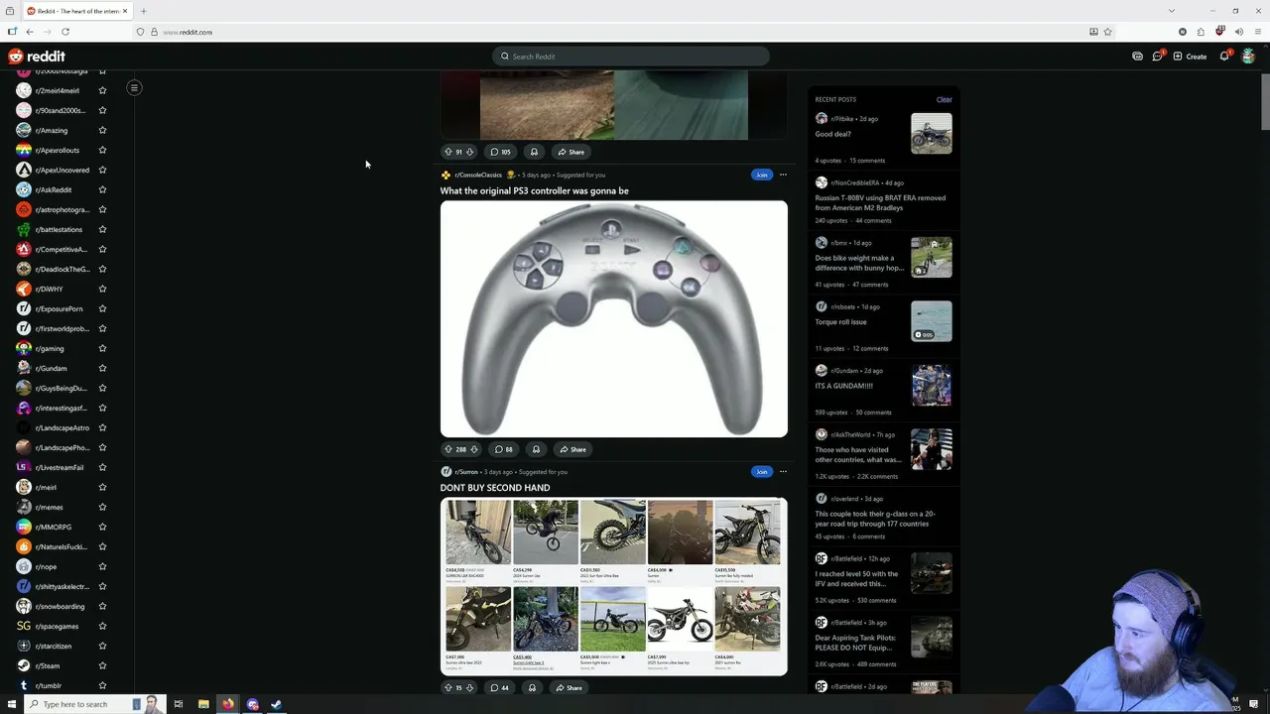Favorite r/battlestations with its star

102,229
